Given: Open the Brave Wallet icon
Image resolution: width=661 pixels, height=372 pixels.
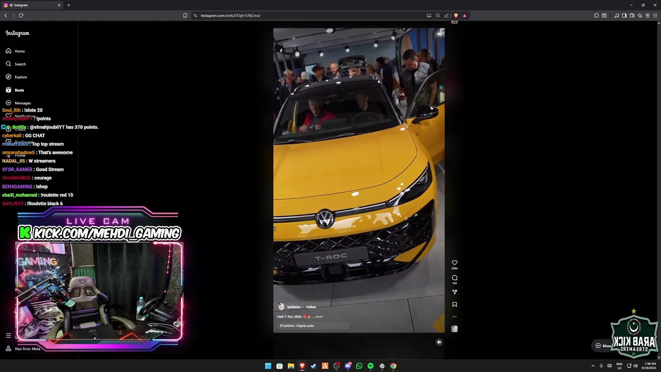Looking at the screenshot, I should (632, 16).
